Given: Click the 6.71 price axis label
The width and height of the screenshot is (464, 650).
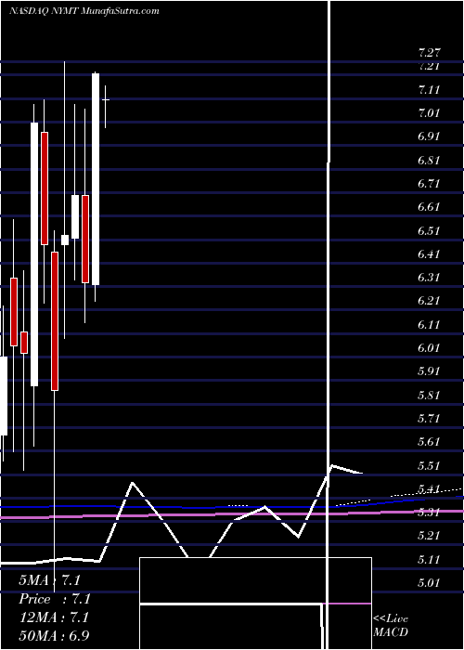Looking at the screenshot, I should [429, 183].
